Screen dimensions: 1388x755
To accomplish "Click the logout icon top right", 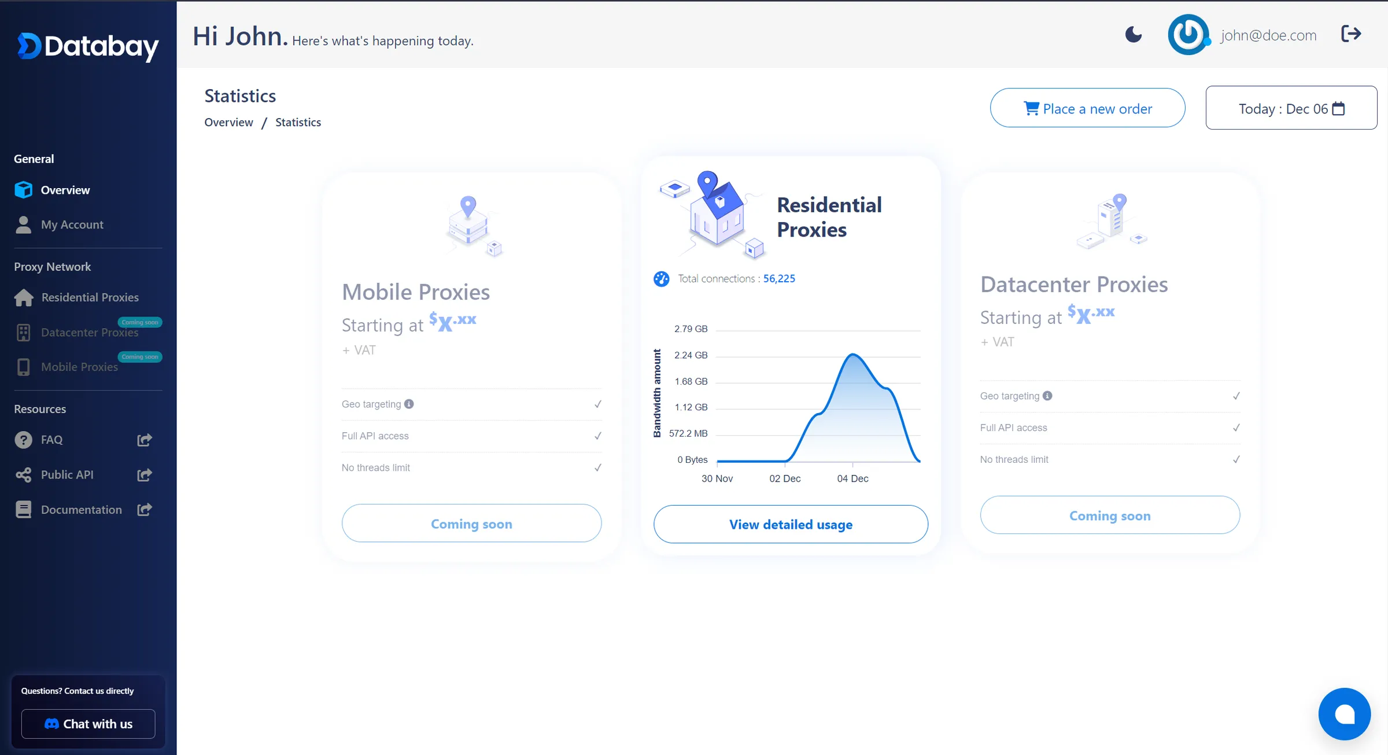I will pyautogui.click(x=1351, y=34).
